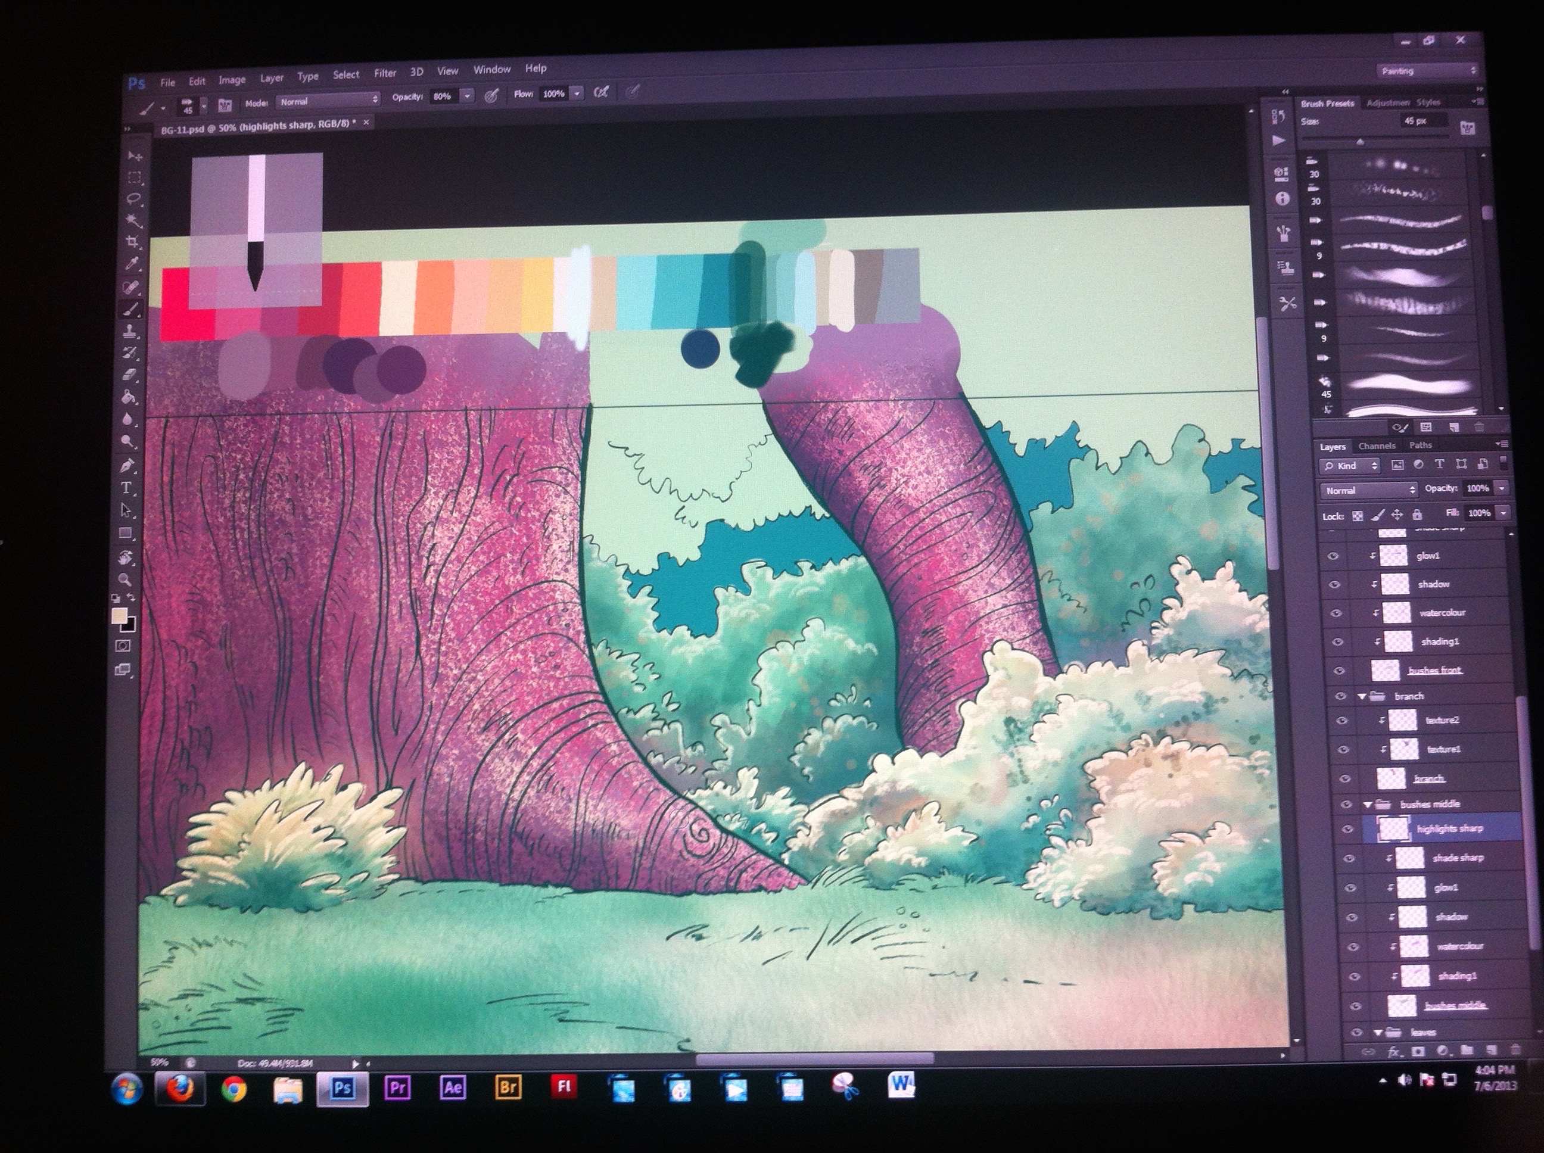Screen dimensions: 1544x1153
Task: Select the Dodge tool
Action: [127, 441]
